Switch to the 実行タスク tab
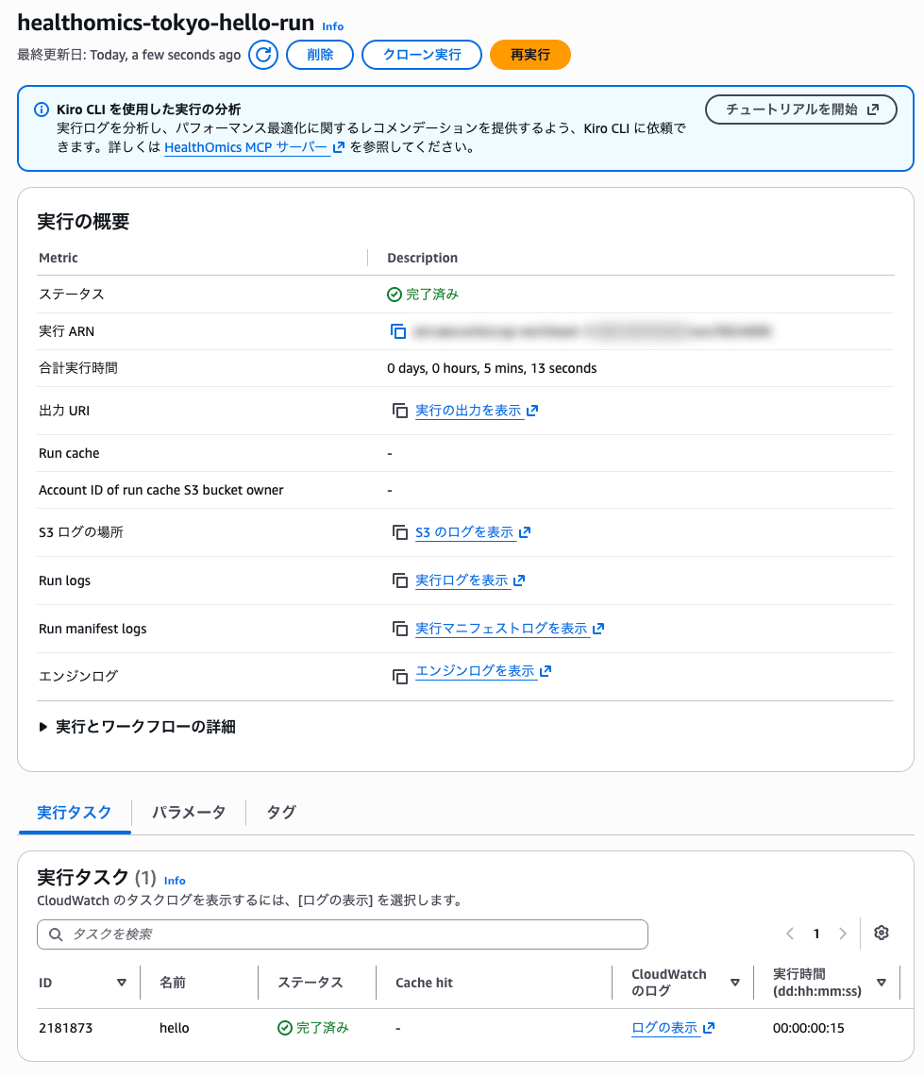This screenshot has width=924, height=1077. click(x=75, y=813)
